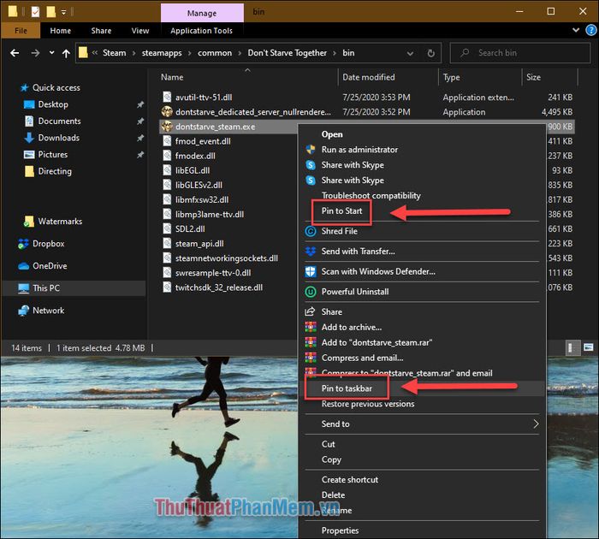Open Customize Quick Access Toolbar dropdown
Viewport: 599px width, 539px height.
64,12
